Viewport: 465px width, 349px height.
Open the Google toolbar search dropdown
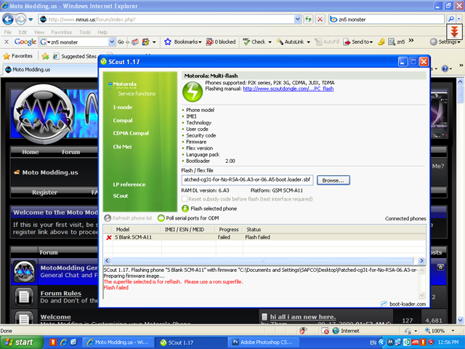tap(112, 42)
